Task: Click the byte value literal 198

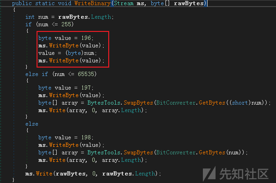Action: (x=86, y=137)
